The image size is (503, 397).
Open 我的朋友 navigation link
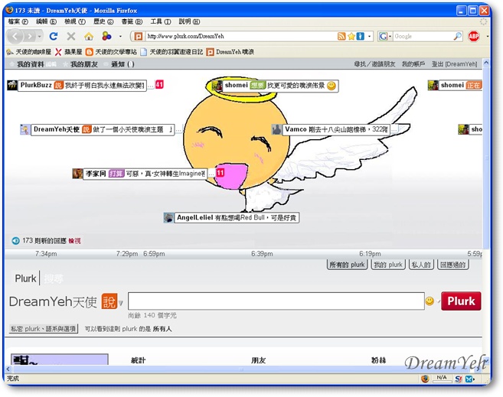click(x=83, y=64)
